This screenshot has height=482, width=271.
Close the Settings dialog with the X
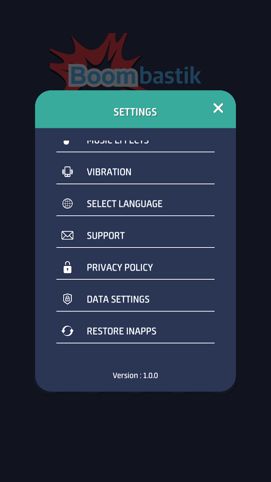[218, 108]
